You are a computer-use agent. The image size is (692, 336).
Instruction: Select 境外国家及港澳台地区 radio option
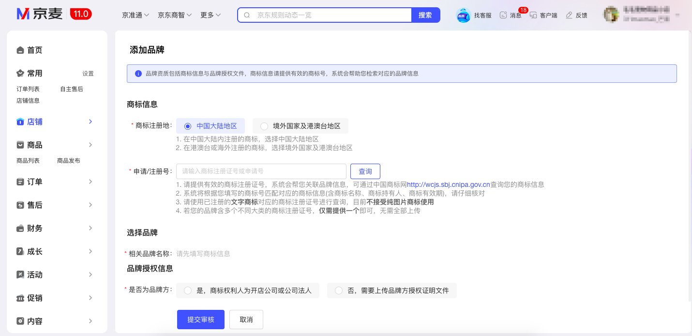(264, 126)
